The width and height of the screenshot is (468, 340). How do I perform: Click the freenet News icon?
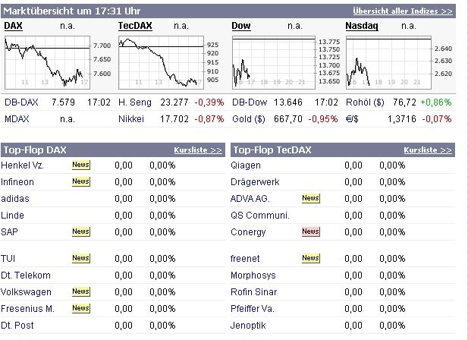click(310, 258)
